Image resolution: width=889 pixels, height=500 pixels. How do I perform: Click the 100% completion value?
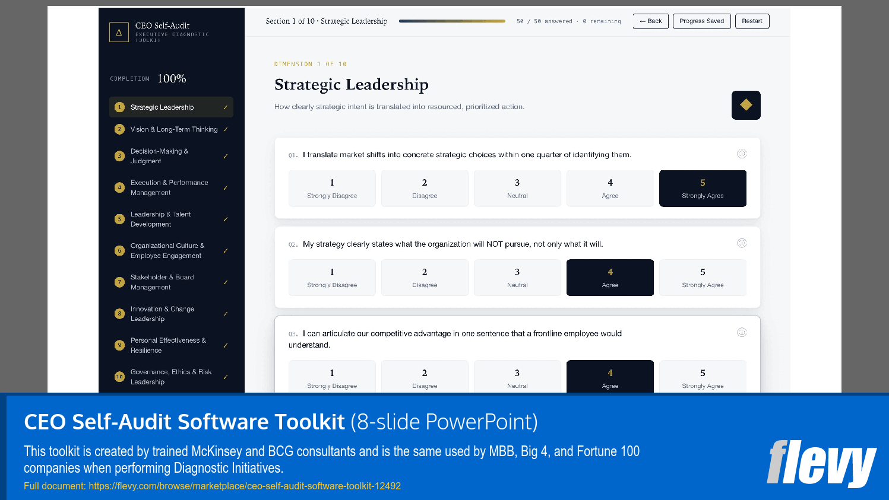pyautogui.click(x=172, y=78)
